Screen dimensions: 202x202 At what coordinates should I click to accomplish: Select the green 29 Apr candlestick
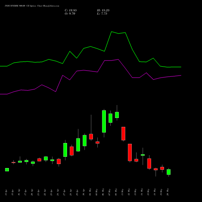[78, 145]
